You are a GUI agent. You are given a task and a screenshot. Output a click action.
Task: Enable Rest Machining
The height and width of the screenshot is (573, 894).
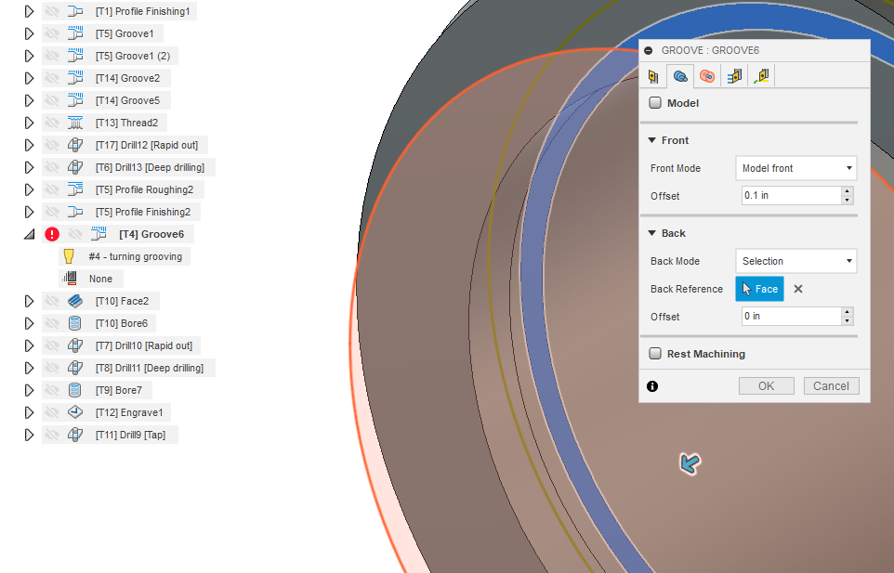(655, 355)
